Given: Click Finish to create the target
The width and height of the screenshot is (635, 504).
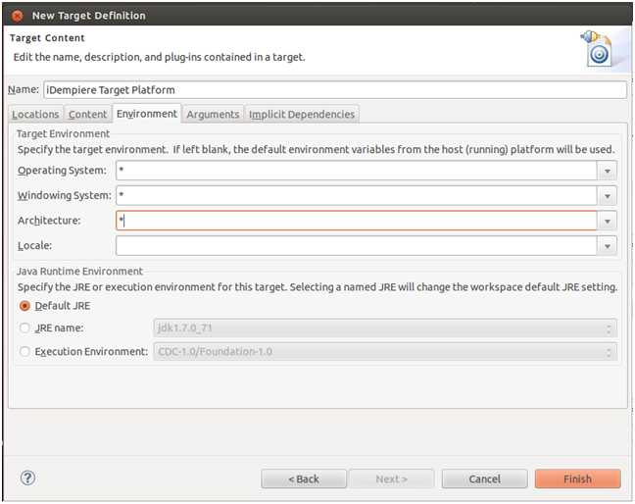Looking at the screenshot, I should 577,479.
